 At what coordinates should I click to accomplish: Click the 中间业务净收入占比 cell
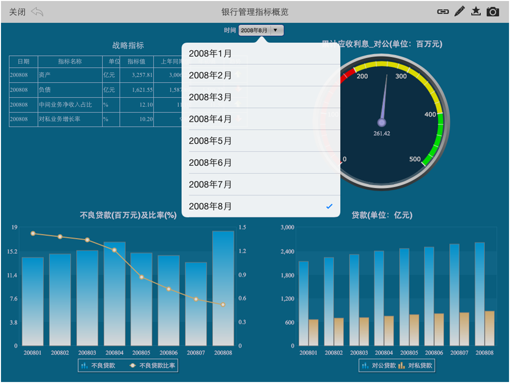(x=70, y=105)
